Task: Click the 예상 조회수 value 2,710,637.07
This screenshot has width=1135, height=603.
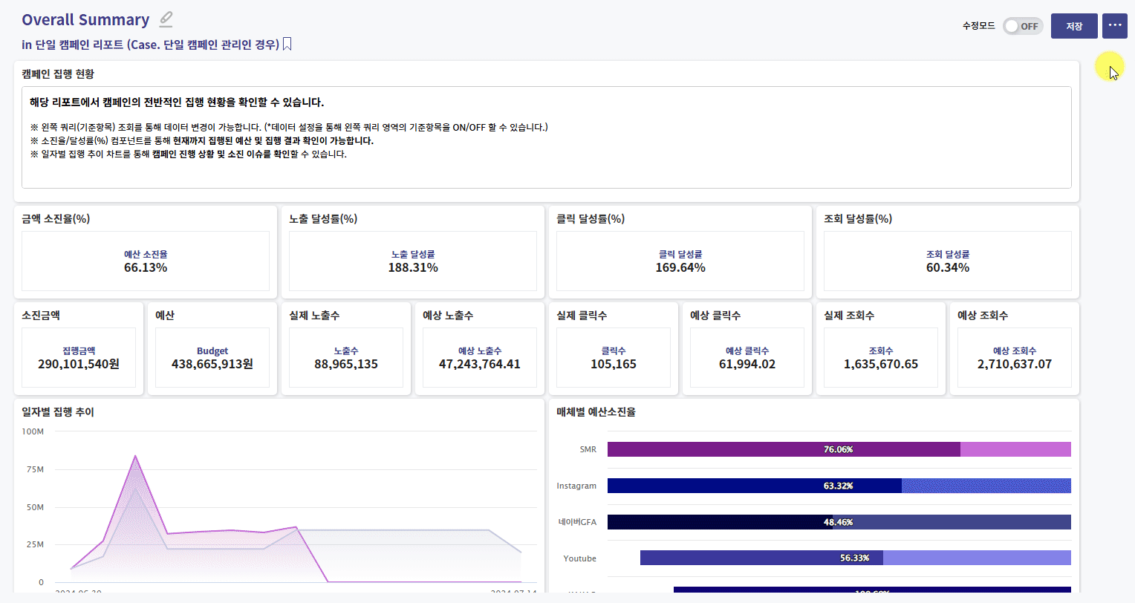Action: click(1015, 364)
